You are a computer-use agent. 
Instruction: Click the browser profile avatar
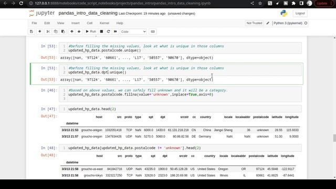[x=309, y=3]
